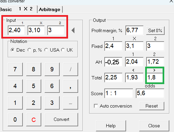Click the Input field for outcome 2
This screenshot has height=132, width=174.
tap(56, 30)
